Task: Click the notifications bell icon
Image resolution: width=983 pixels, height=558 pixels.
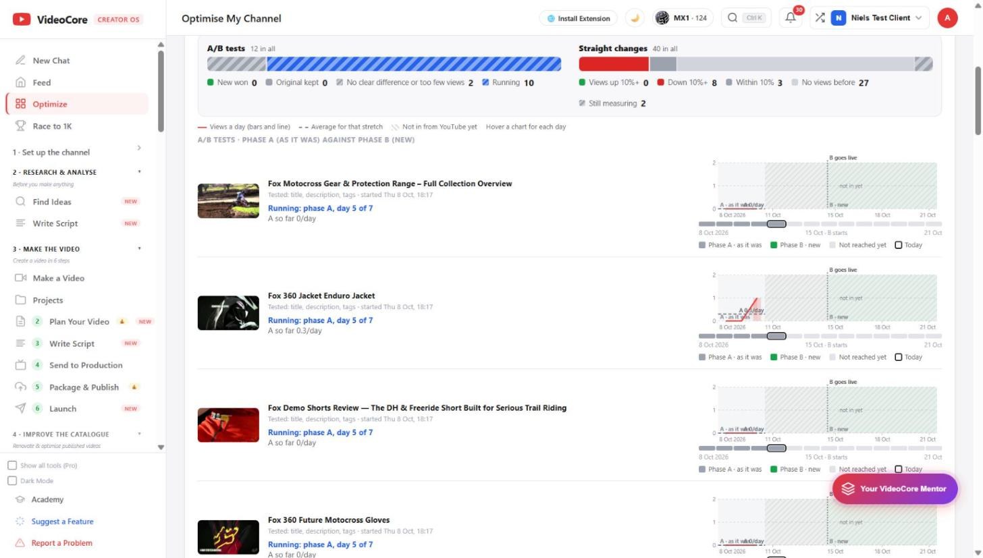Action: (791, 18)
